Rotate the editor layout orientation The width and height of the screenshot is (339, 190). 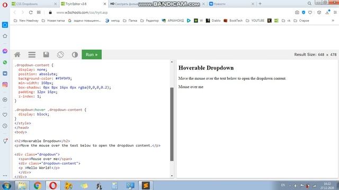tap(60, 55)
